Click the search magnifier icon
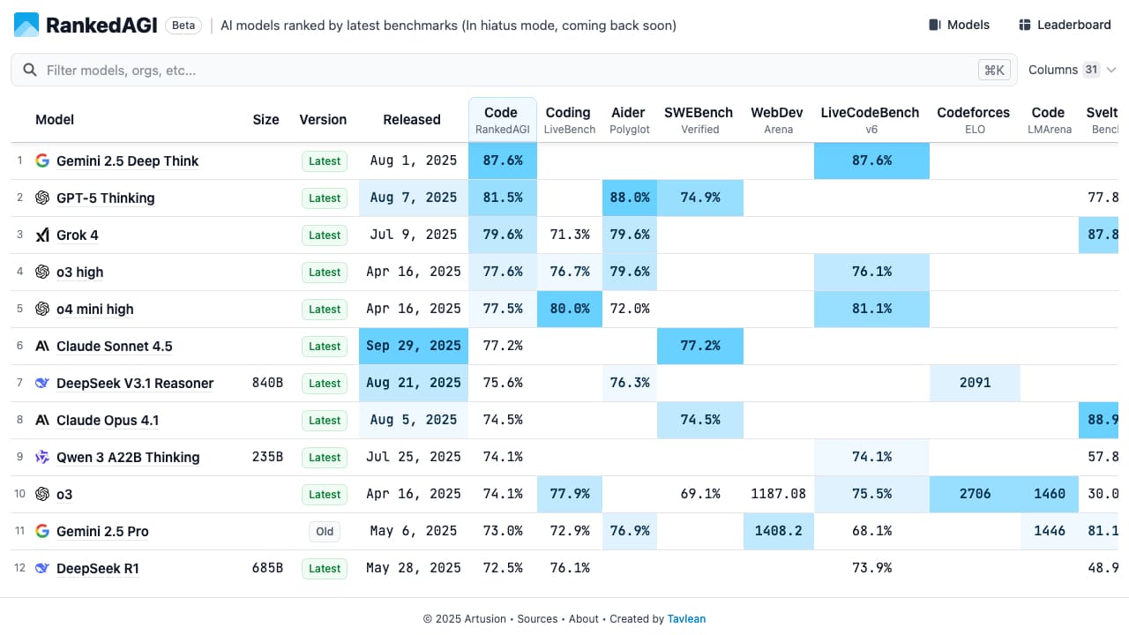 coord(30,71)
